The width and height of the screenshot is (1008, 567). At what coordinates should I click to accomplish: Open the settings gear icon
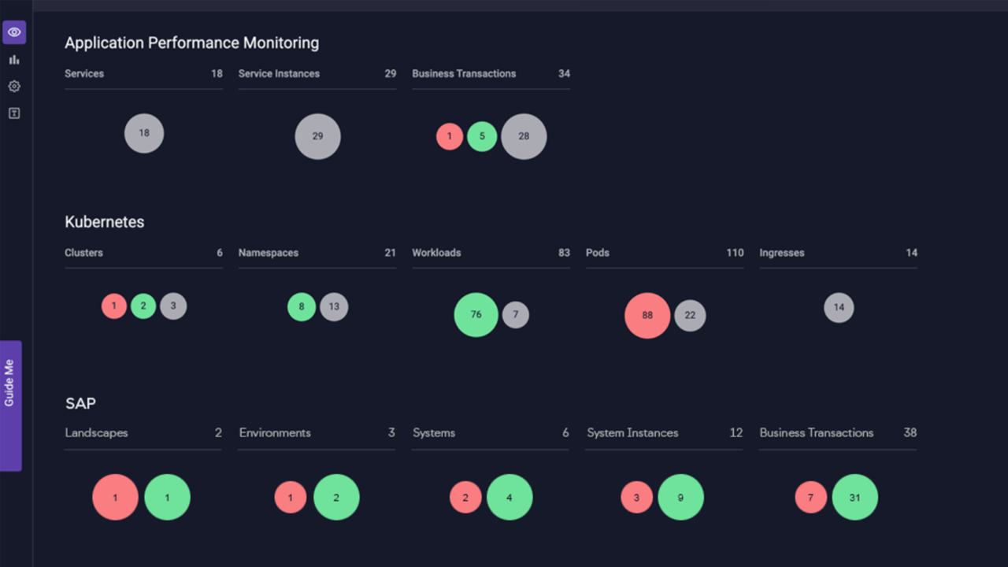[x=13, y=86]
